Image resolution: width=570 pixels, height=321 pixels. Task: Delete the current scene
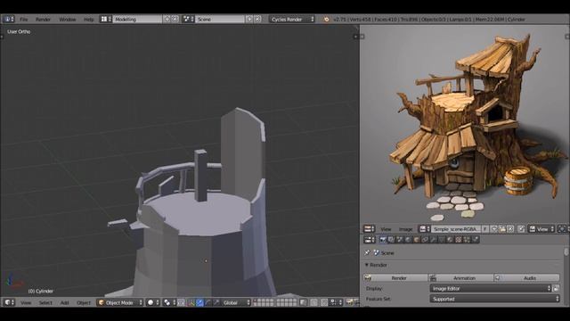coord(257,19)
